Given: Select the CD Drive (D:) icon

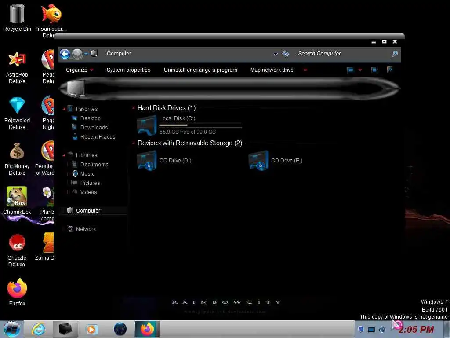Looking at the screenshot, I should pyautogui.click(x=147, y=160).
